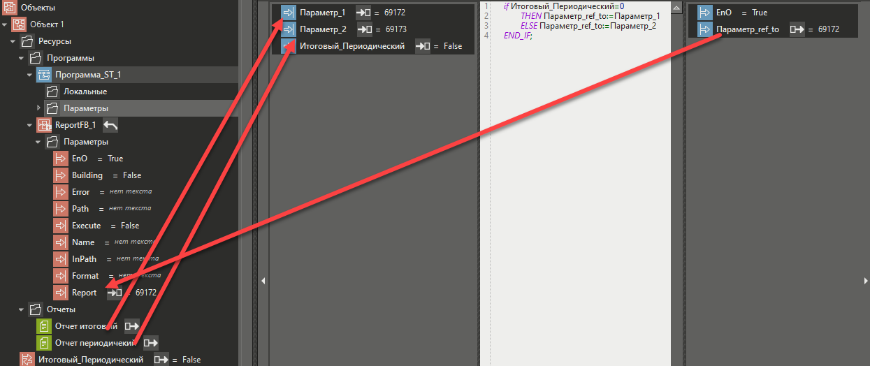Click the back arrow beside ReportFB_1
Screen dimensions: 870x366
(110, 125)
